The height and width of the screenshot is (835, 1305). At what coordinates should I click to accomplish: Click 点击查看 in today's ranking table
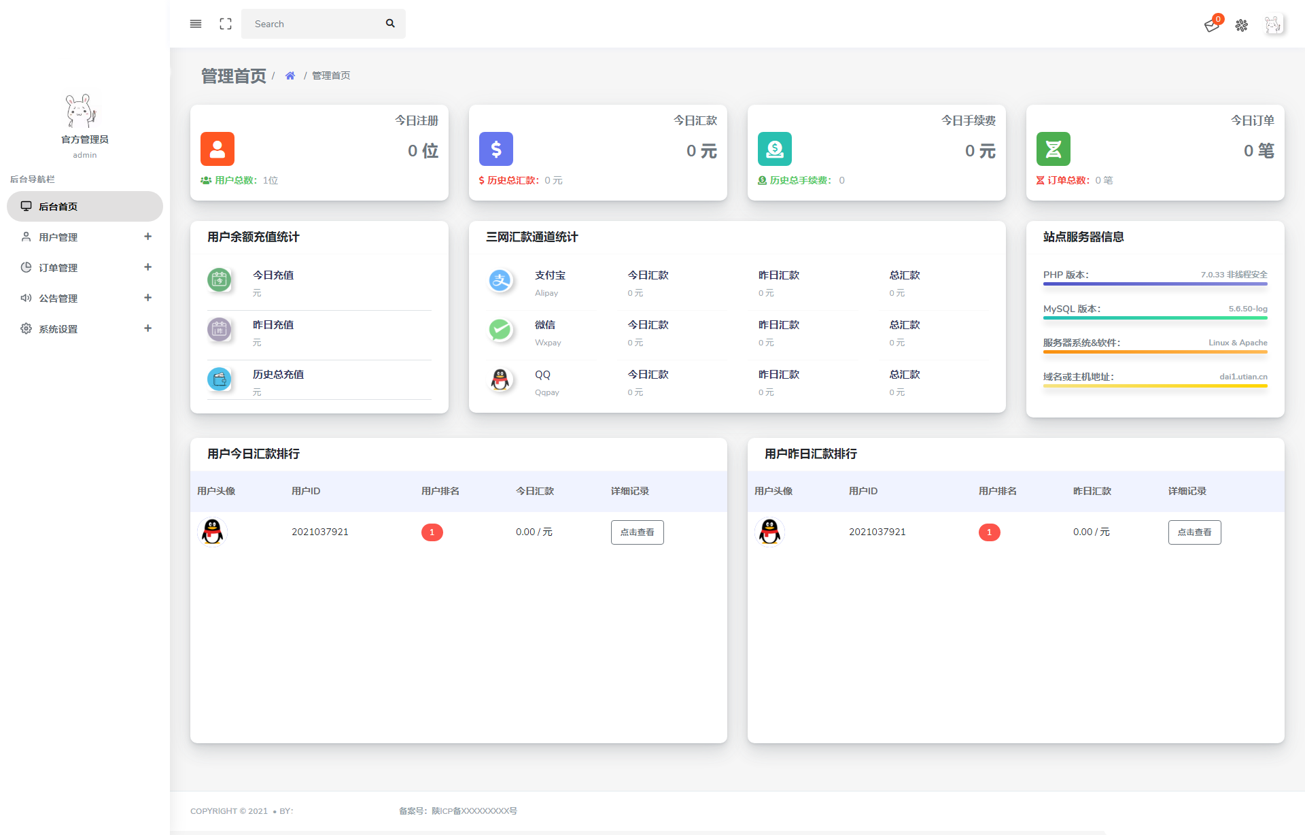point(637,532)
